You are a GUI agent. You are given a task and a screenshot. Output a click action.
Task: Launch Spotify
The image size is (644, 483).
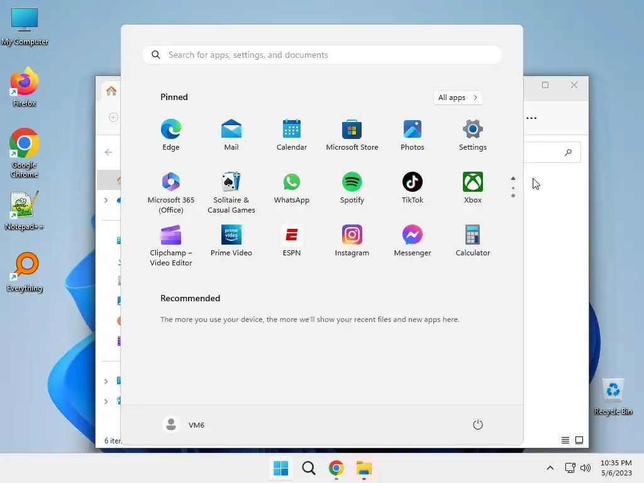coord(352,188)
